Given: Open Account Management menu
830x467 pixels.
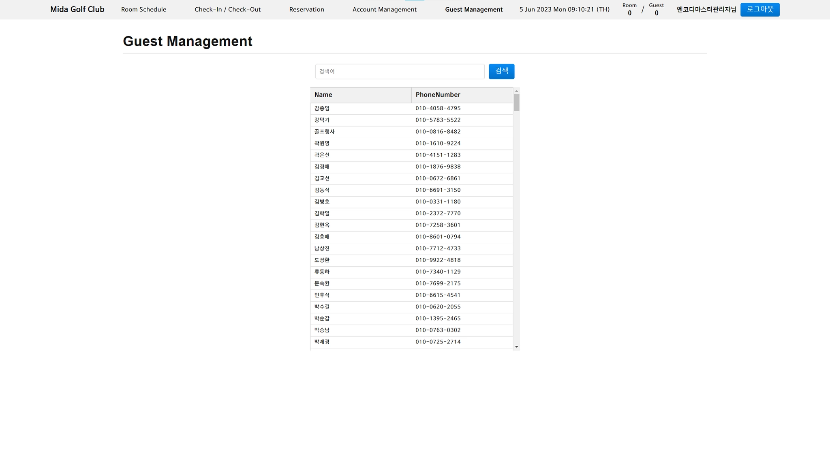Looking at the screenshot, I should point(384,9).
